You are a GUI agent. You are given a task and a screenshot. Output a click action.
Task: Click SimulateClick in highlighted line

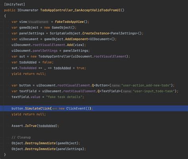(37, 109)
